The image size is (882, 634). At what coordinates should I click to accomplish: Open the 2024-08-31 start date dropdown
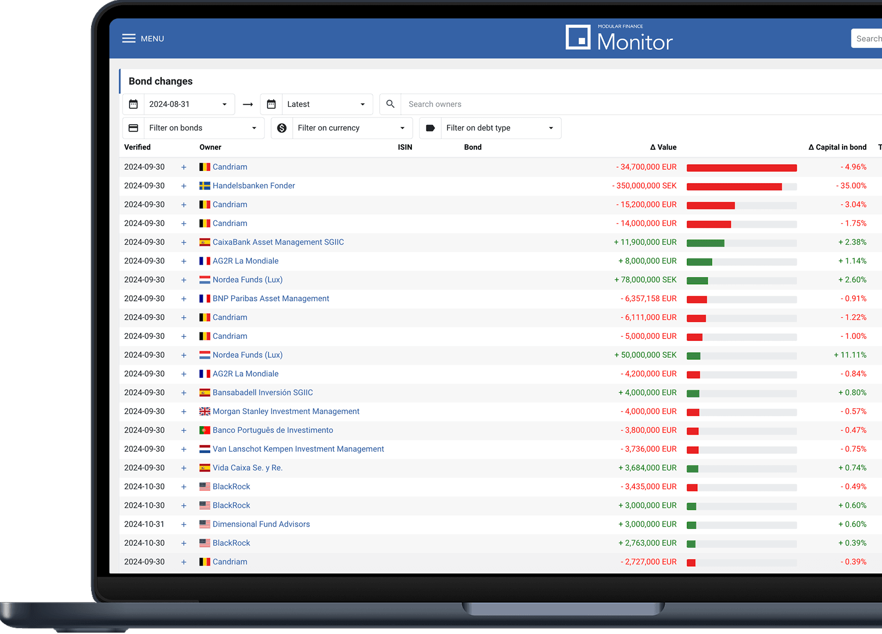(x=189, y=104)
